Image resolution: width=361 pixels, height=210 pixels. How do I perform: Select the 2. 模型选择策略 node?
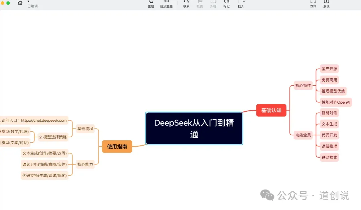coord(53,137)
